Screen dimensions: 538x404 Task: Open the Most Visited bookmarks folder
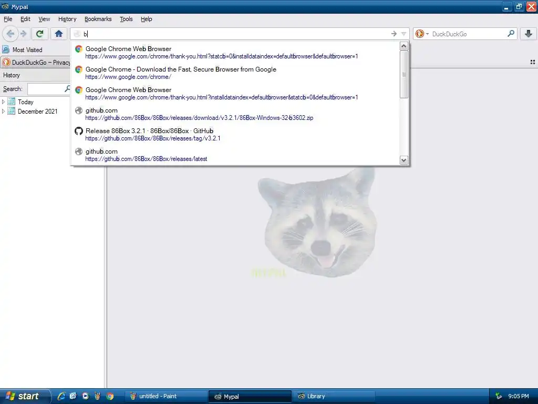coord(23,49)
